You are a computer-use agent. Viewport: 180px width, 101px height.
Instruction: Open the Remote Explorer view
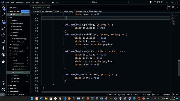tap(3, 42)
